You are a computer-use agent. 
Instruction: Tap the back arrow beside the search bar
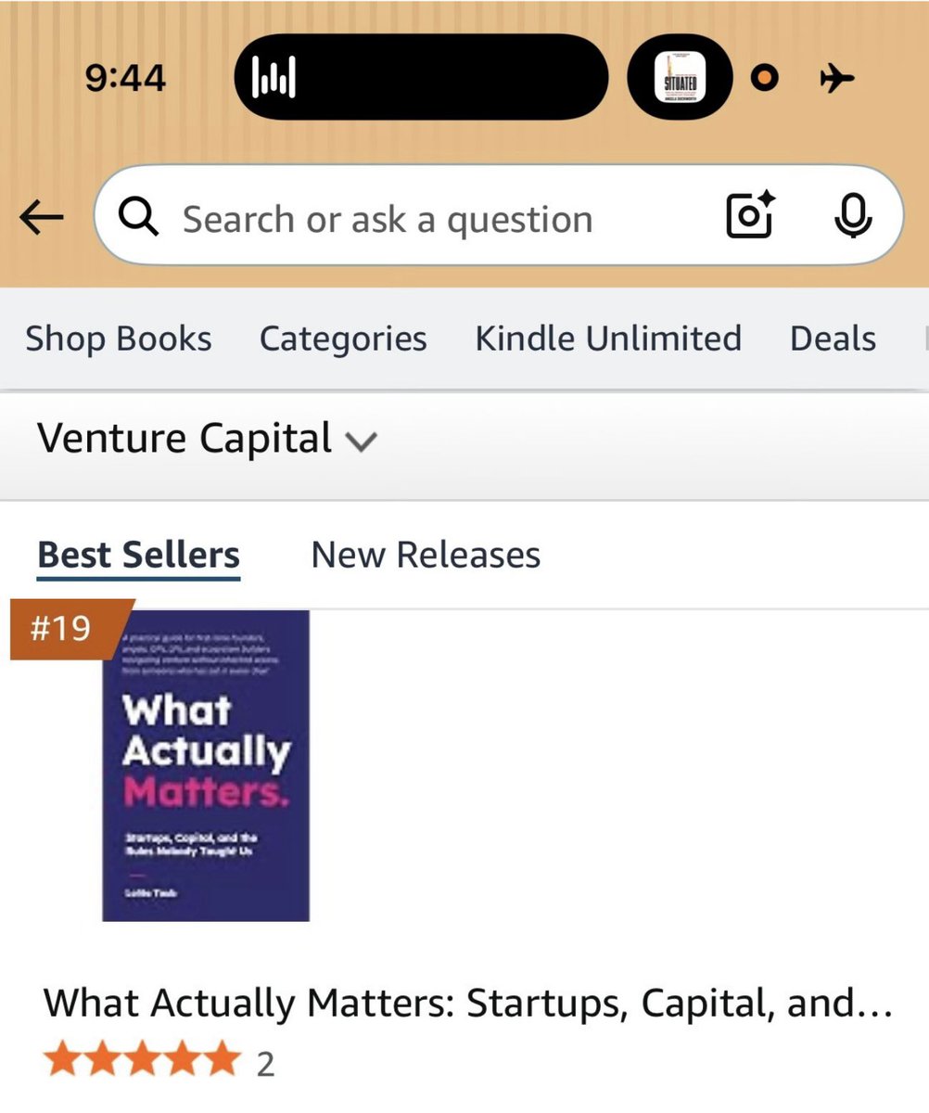[41, 219]
